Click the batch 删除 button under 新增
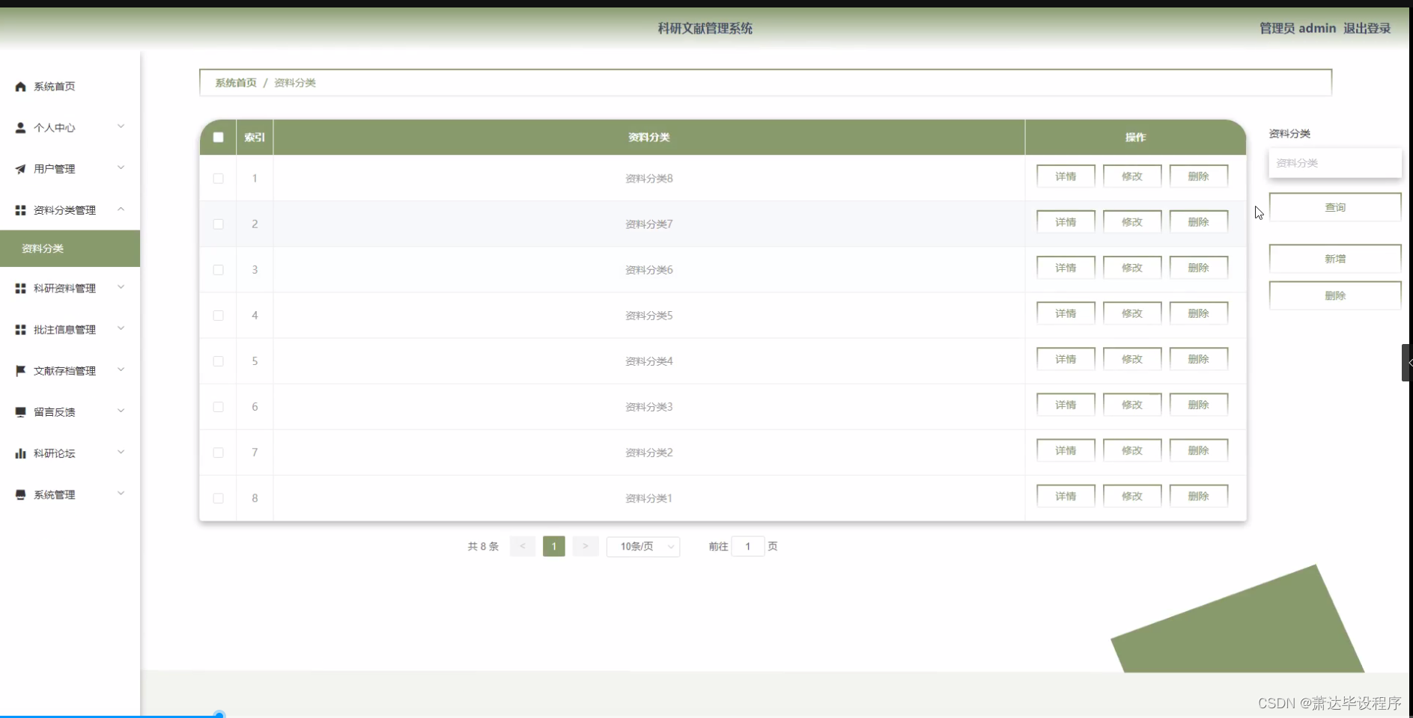 [x=1335, y=295]
